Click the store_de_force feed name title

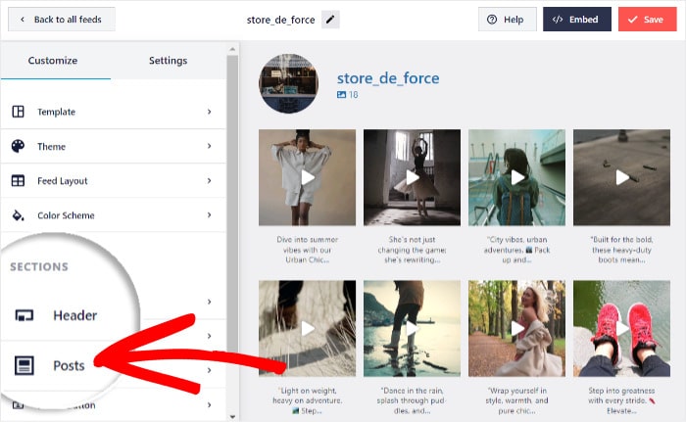click(280, 20)
